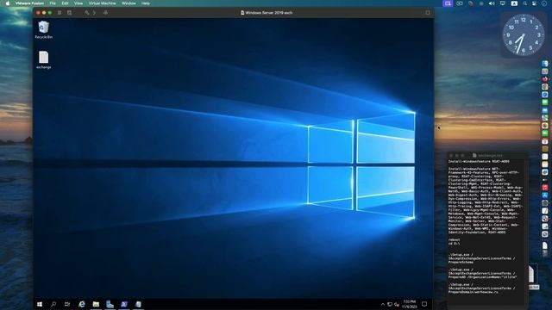Open the Apple menu

(8, 3)
